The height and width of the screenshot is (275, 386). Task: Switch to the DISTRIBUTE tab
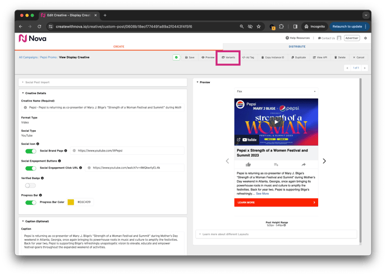pyautogui.click(x=297, y=47)
